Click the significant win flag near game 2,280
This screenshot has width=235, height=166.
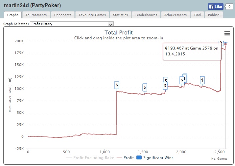pos(202,80)
